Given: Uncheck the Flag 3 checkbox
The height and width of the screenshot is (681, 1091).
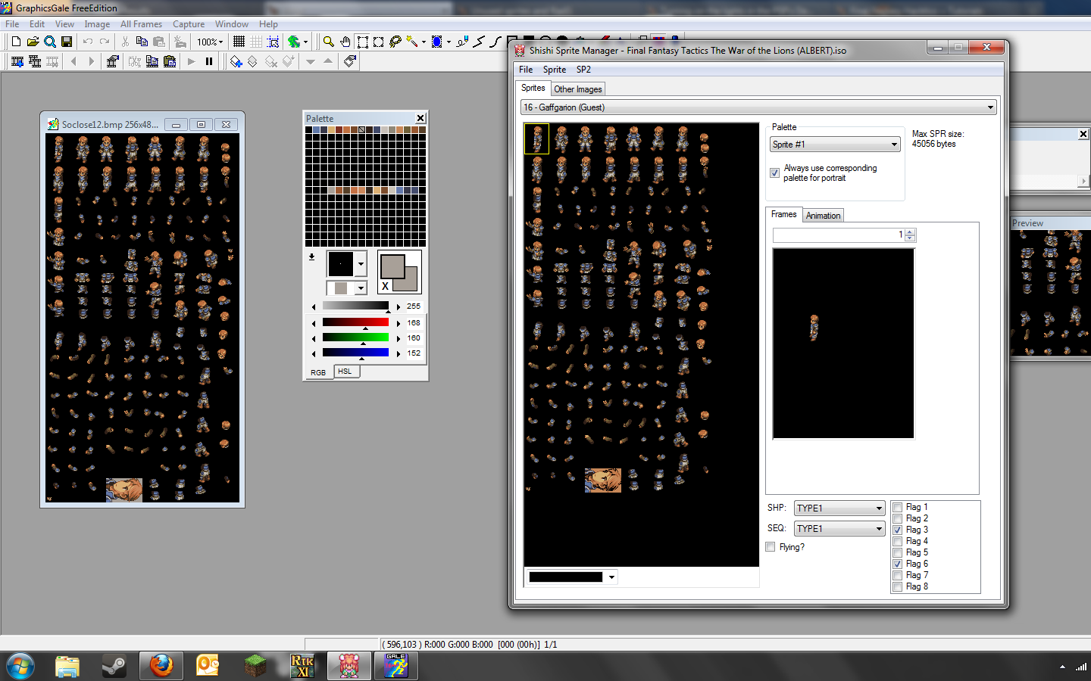Looking at the screenshot, I should 898,530.
